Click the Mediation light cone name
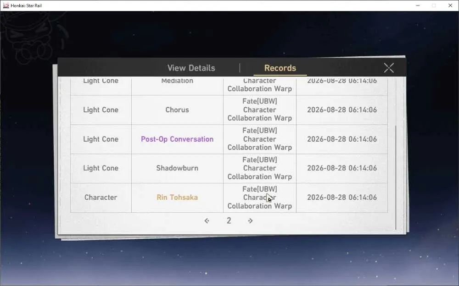Viewport: 459px width, 286px height. (177, 81)
